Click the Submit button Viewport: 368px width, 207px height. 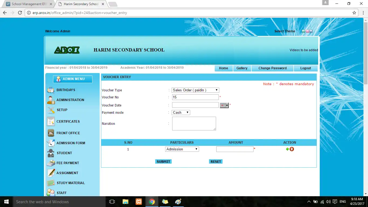pyautogui.click(x=163, y=161)
